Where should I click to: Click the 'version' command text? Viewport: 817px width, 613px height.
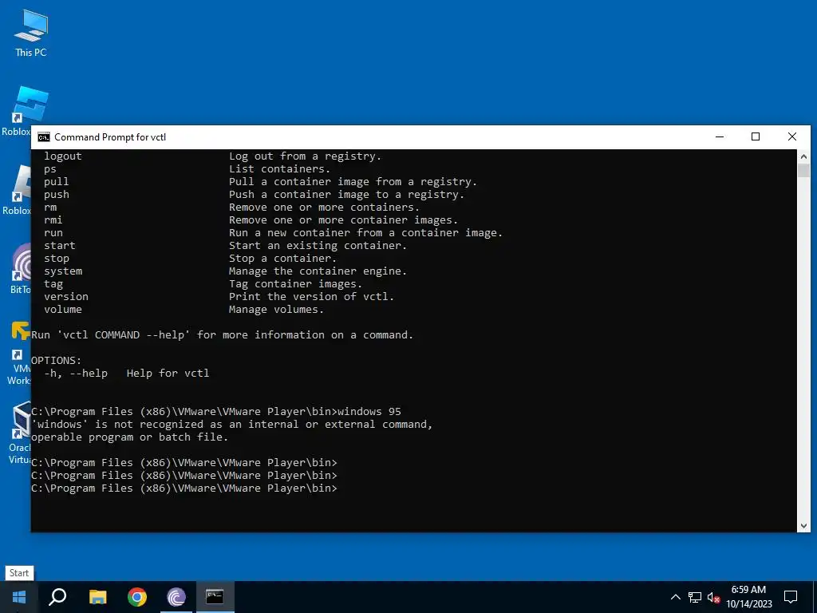pyautogui.click(x=66, y=297)
